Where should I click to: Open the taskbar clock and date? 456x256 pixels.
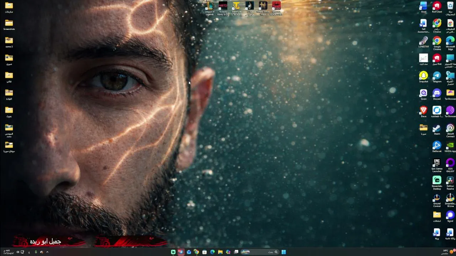(x=9, y=252)
